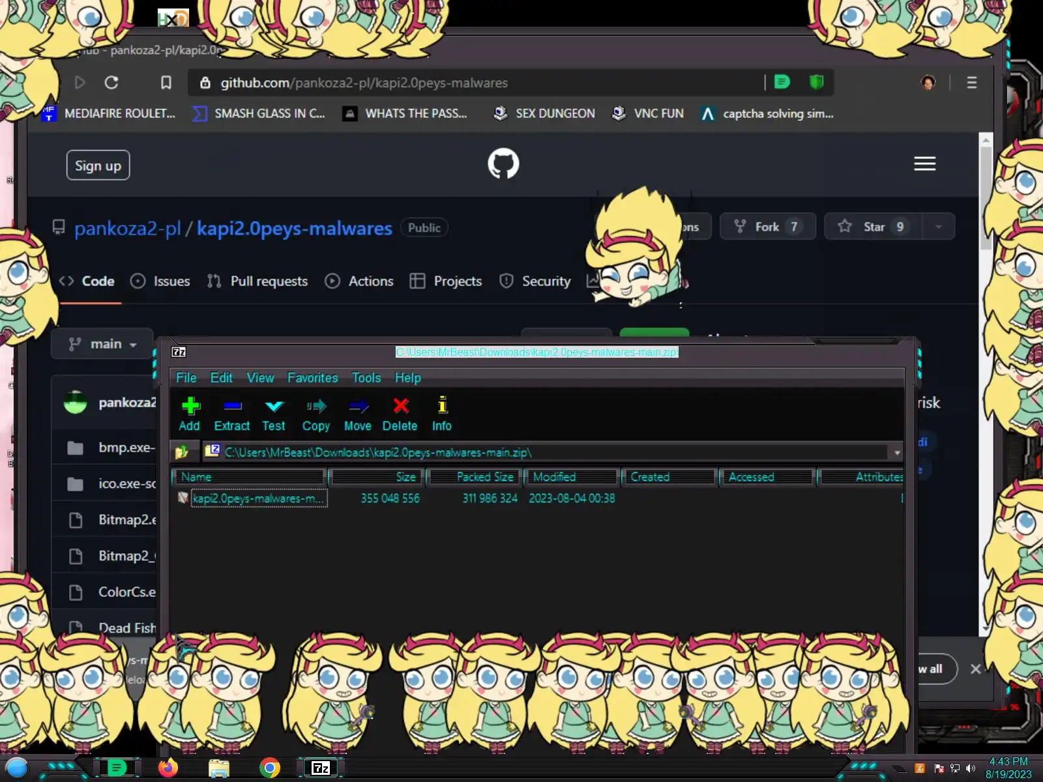Click the 7-Zip Copy toolbar icon
This screenshot has width=1043, height=782.
click(316, 407)
